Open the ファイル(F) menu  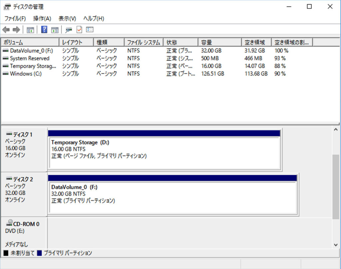[15, 19]
